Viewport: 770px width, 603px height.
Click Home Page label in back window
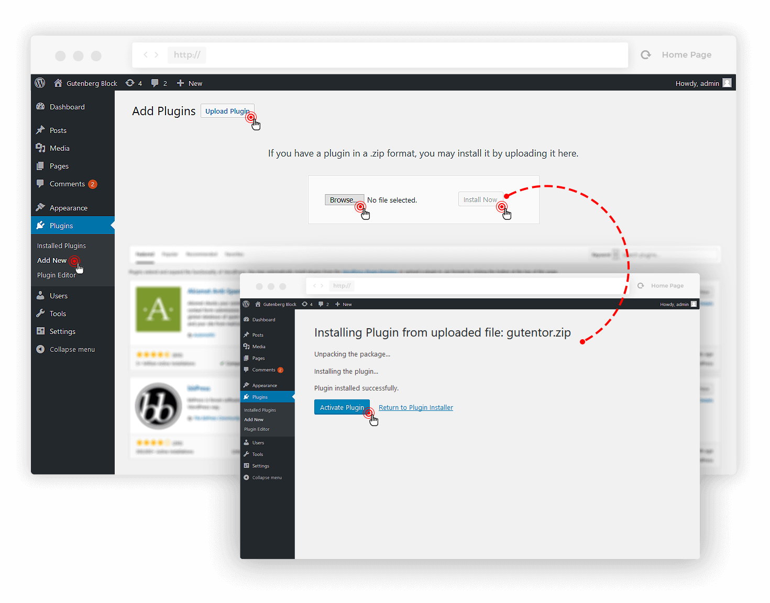point(687,54)
